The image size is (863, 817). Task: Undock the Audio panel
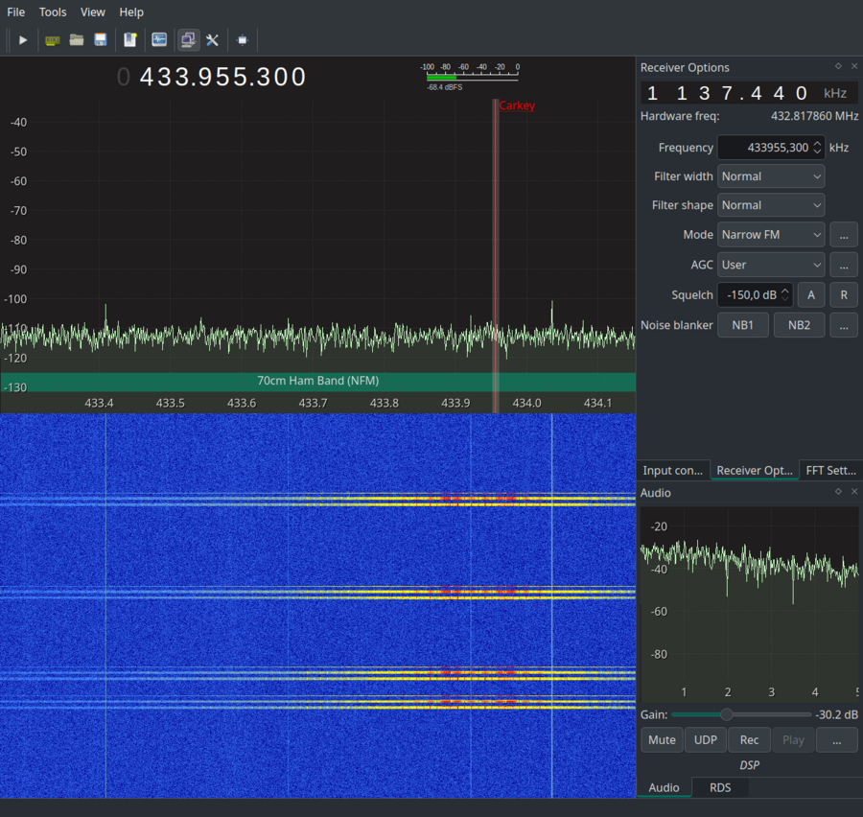838,491
